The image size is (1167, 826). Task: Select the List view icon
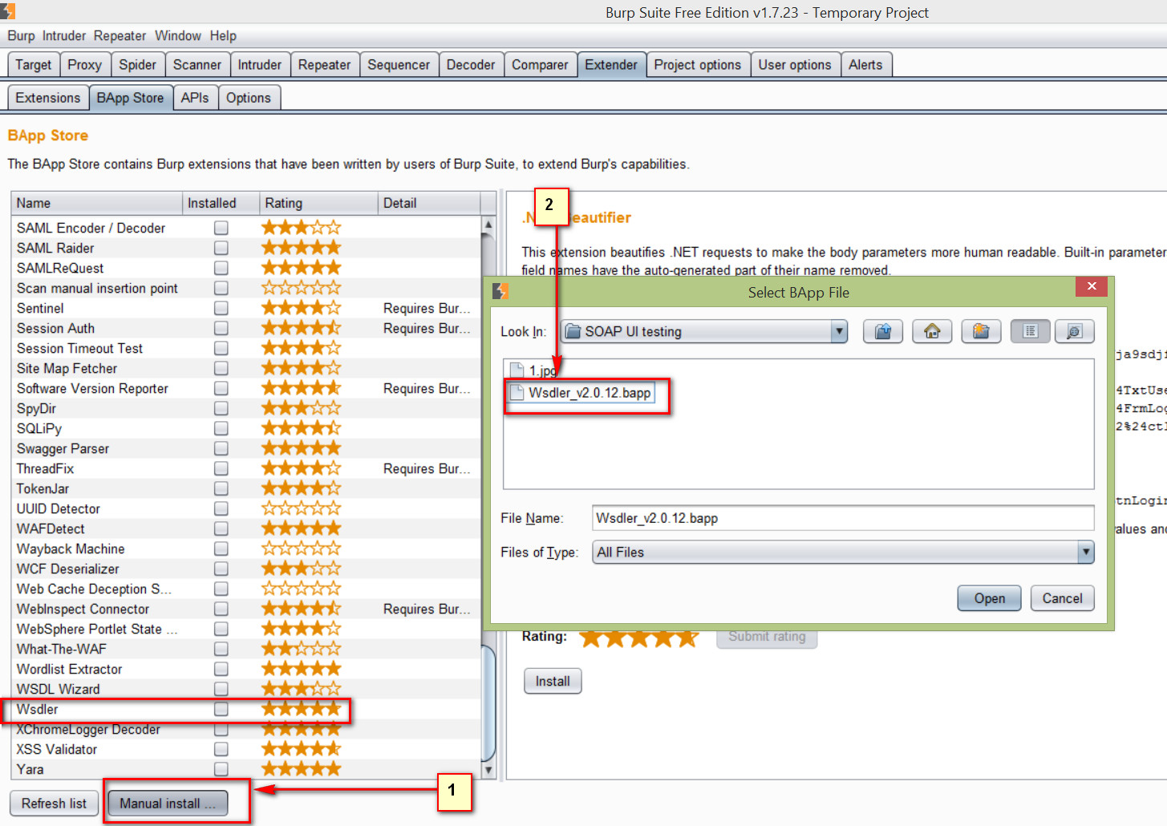coord(1030,331)
